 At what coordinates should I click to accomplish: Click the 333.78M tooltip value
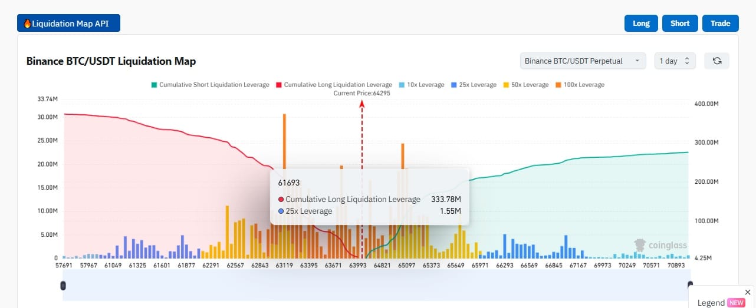point(446,200)
